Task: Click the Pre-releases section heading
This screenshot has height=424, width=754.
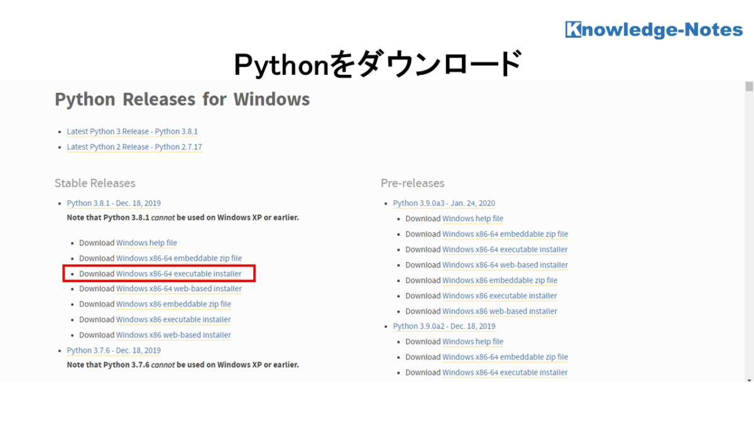Action: pos(412,183)
